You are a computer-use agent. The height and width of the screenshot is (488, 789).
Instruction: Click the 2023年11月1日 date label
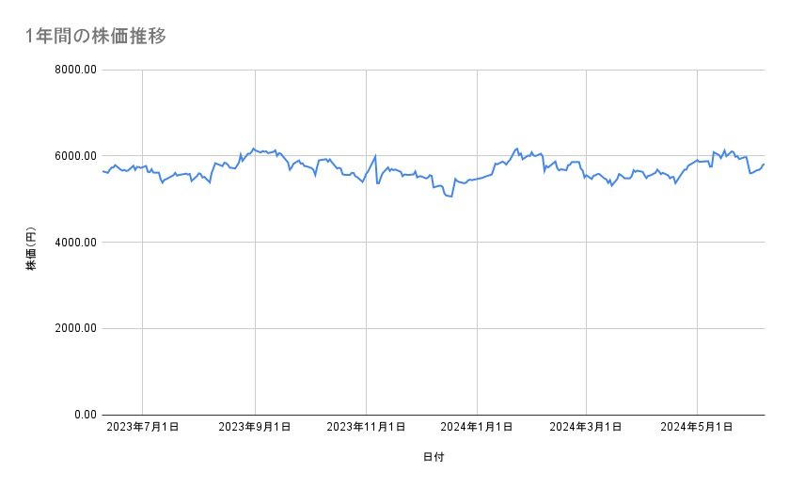click(366, 428)
